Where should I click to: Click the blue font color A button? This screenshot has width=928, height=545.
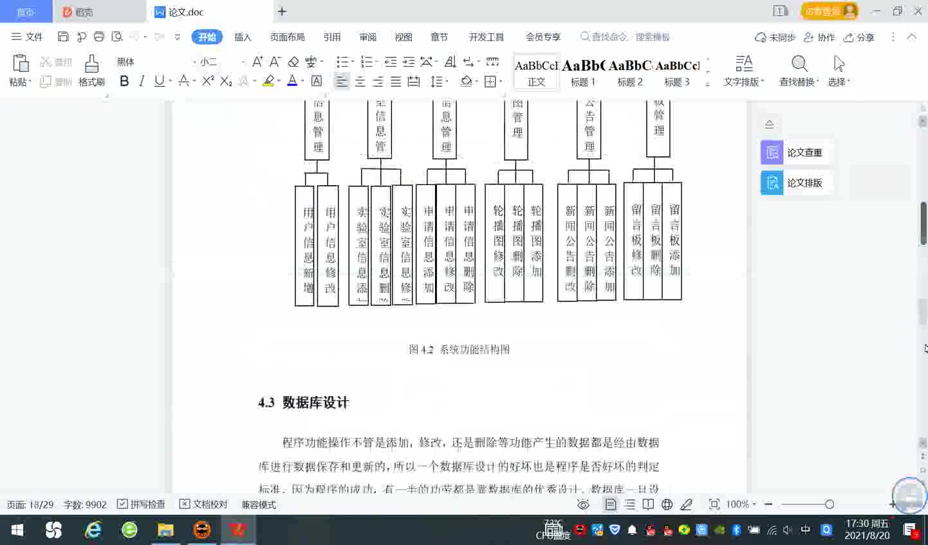pos(292,81)
